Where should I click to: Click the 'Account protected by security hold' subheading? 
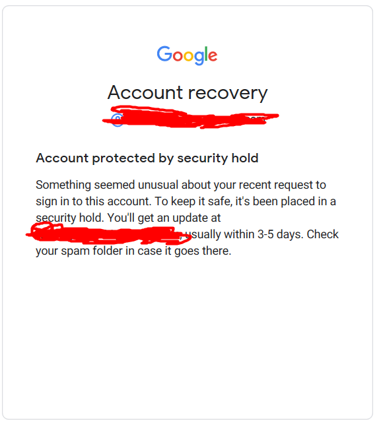(x=147, y=158)
